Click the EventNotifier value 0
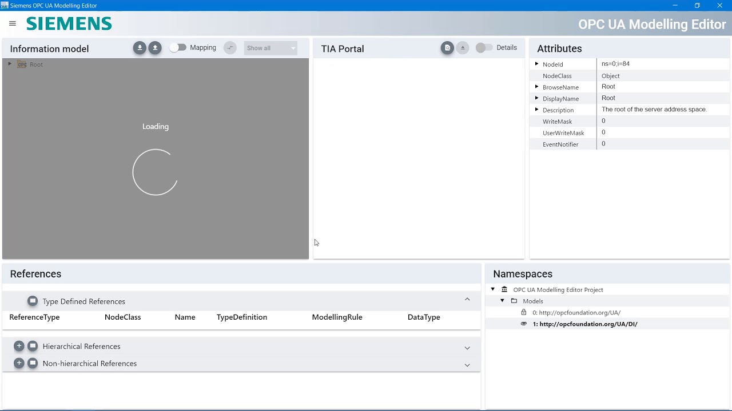732x411 pixels. tap(603, 143)
